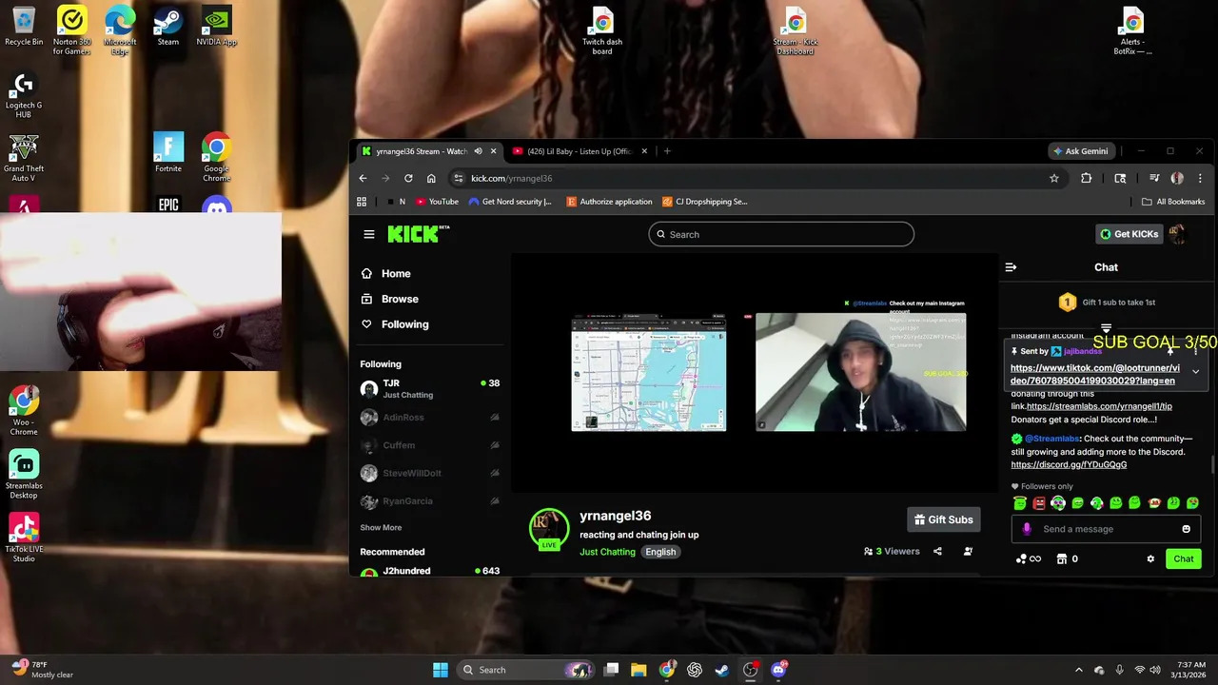Show hidden system tray icons chevron
Image resolution: width=1218 pixels, height=685 pixels.
(x=1078, y=670)
